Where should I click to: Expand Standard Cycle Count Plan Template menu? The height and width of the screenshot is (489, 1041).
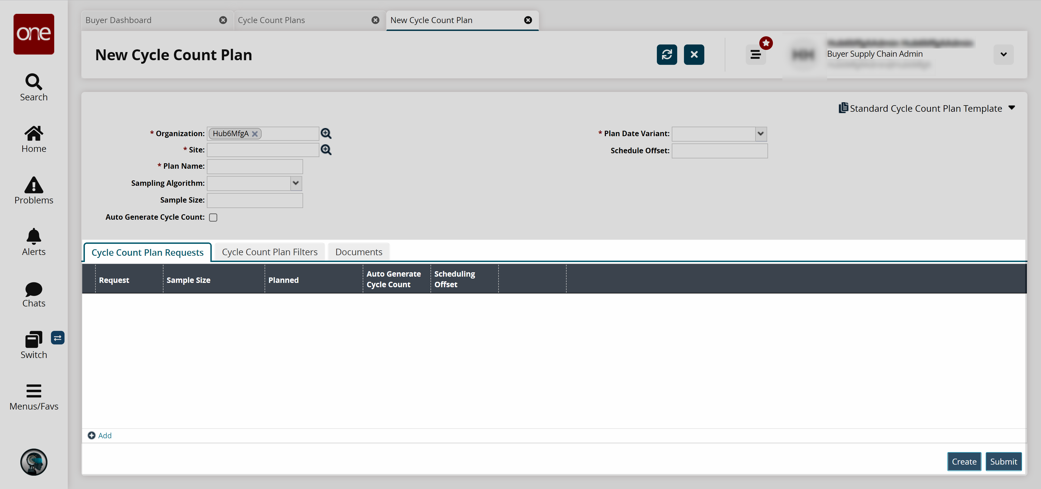1011,108
